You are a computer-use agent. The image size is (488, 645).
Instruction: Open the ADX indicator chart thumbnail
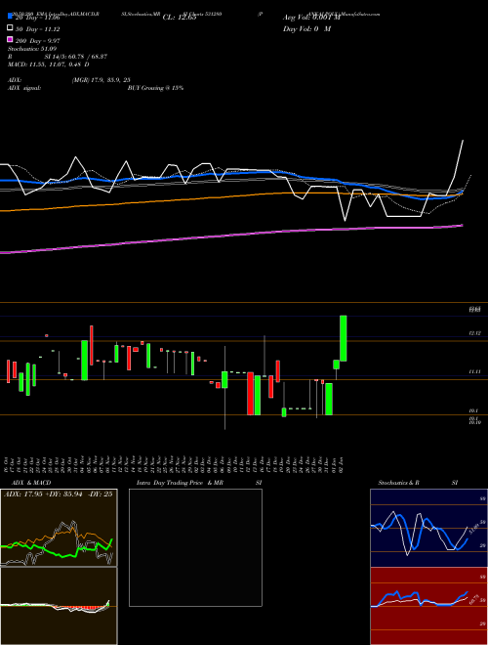pyautogui.click(x=59, y=528)
